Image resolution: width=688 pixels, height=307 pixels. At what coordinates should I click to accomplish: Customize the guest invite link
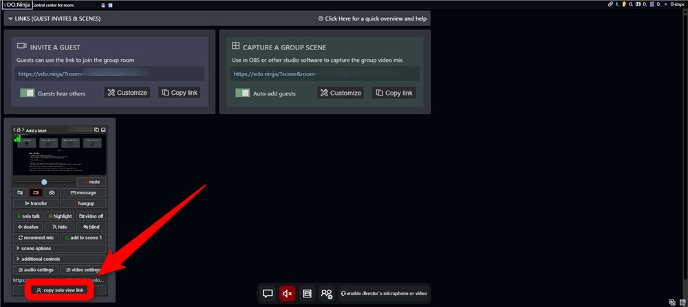127,93
